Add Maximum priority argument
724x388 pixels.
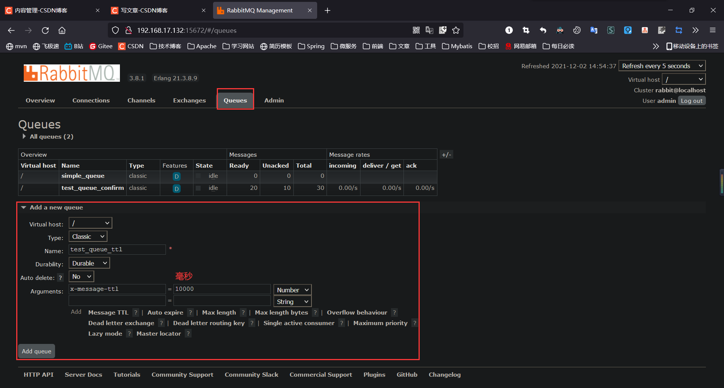coord(380,323)
